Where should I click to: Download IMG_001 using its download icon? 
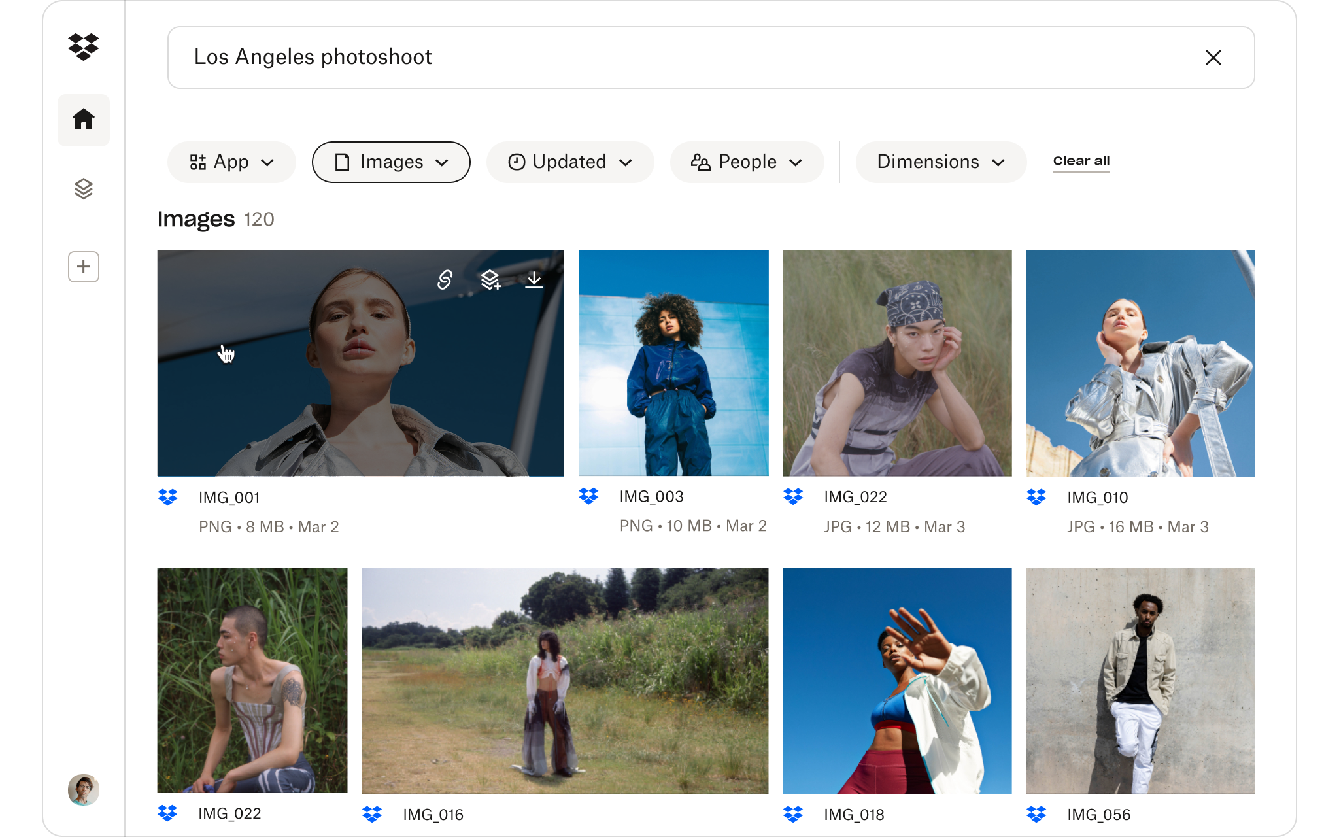535,281
